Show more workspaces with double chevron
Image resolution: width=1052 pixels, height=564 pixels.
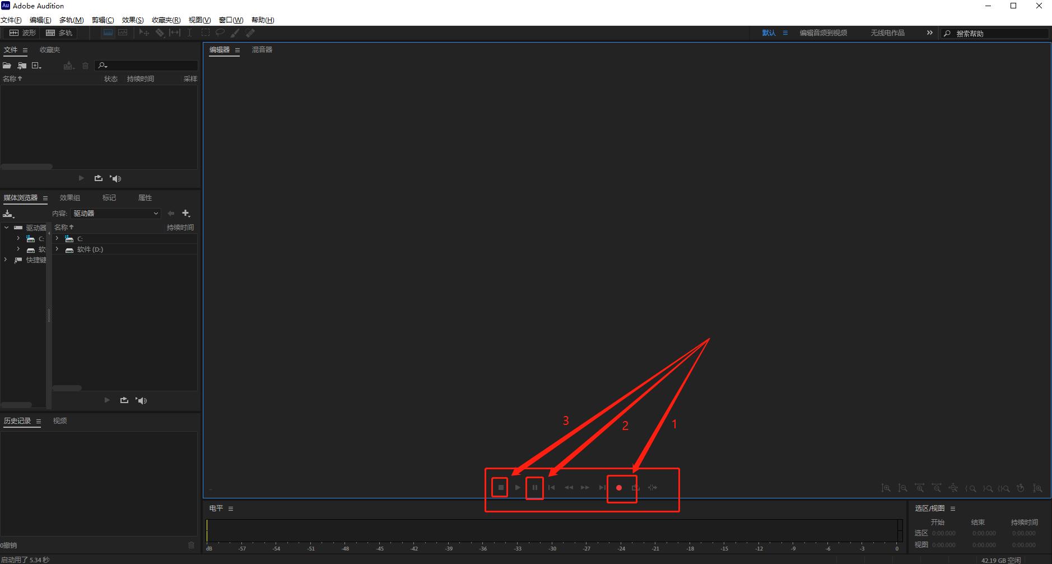[x=930, y=33]
